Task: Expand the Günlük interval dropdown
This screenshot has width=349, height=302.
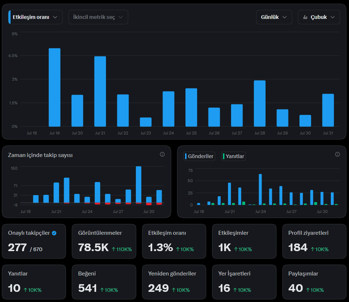Action: tap(274, 17)
